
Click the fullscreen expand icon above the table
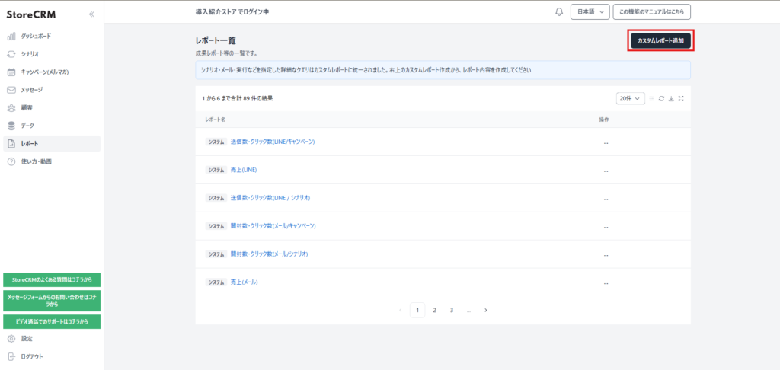[681, 98]
